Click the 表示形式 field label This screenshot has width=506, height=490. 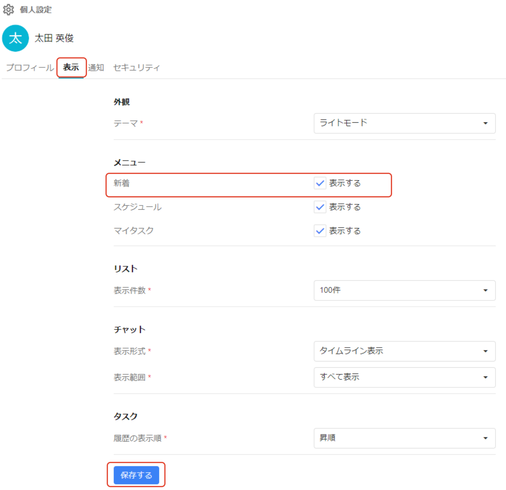click(130, 351)
